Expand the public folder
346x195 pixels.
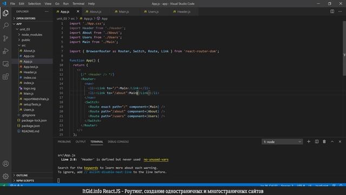point(25,40)
